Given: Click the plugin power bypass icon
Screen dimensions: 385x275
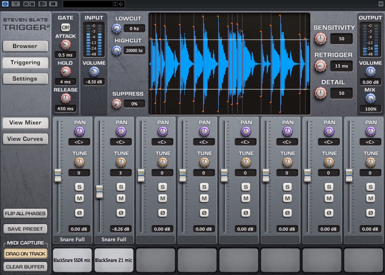Looking at the screenshot, I should click(x=5, y=4).
